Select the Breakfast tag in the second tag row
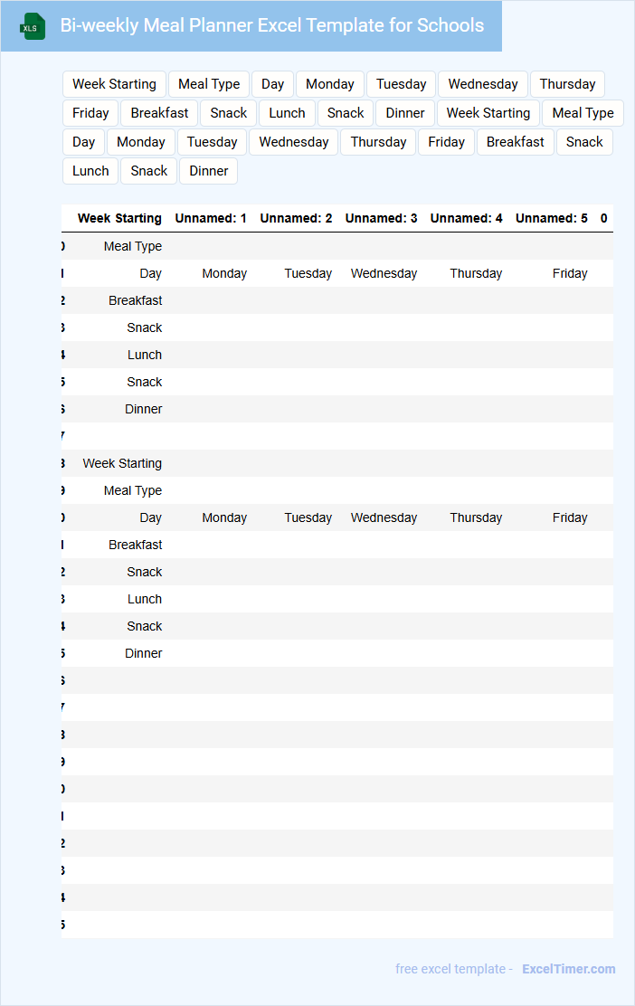Viewport: 635px width, 1006px height. coord(159,113)
